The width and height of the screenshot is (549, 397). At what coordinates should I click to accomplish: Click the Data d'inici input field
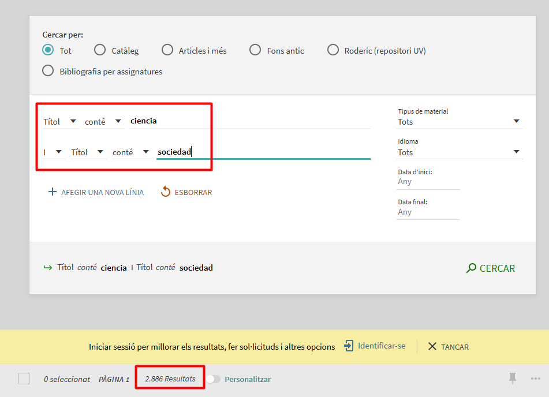coord(428,181)
